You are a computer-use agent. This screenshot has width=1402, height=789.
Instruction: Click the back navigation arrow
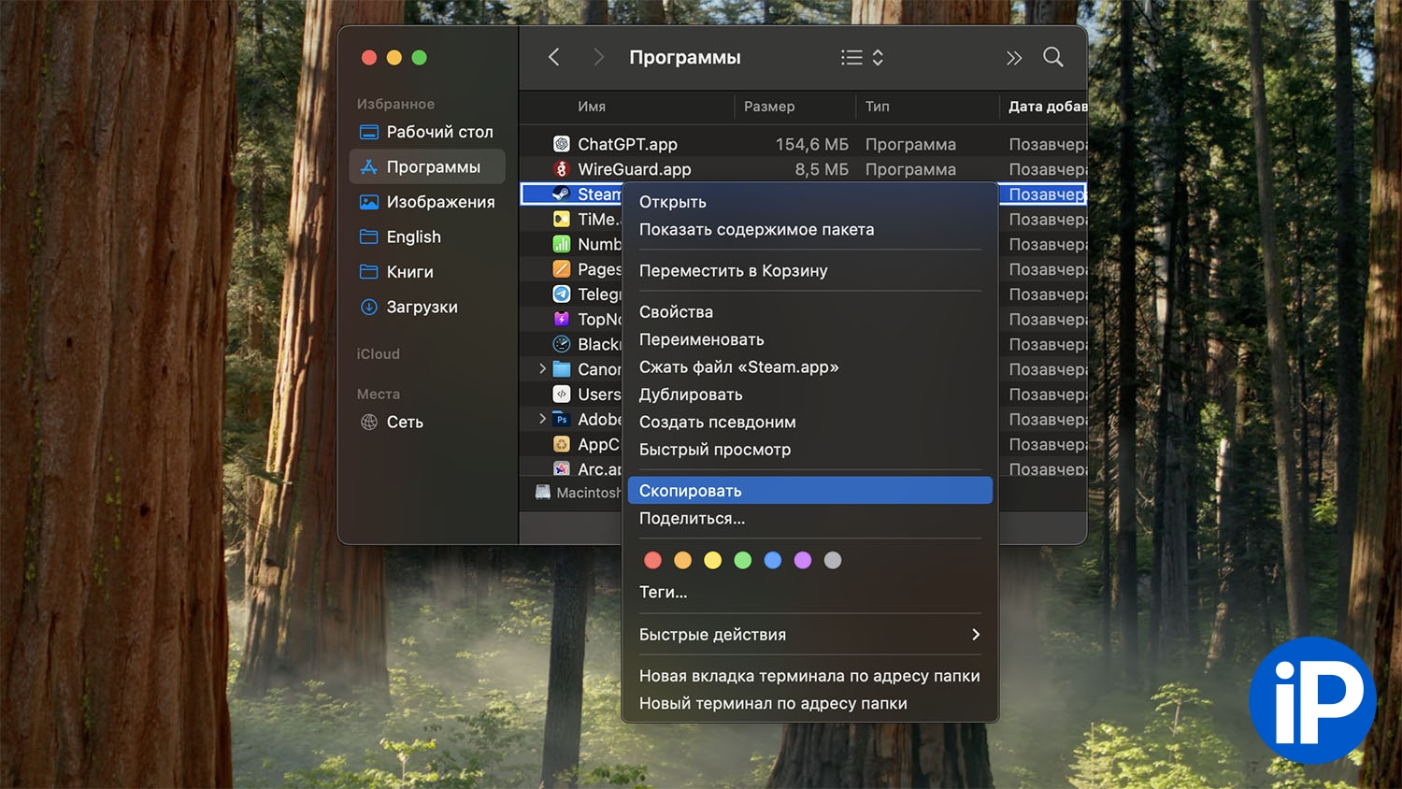click(x=554, y=58)
